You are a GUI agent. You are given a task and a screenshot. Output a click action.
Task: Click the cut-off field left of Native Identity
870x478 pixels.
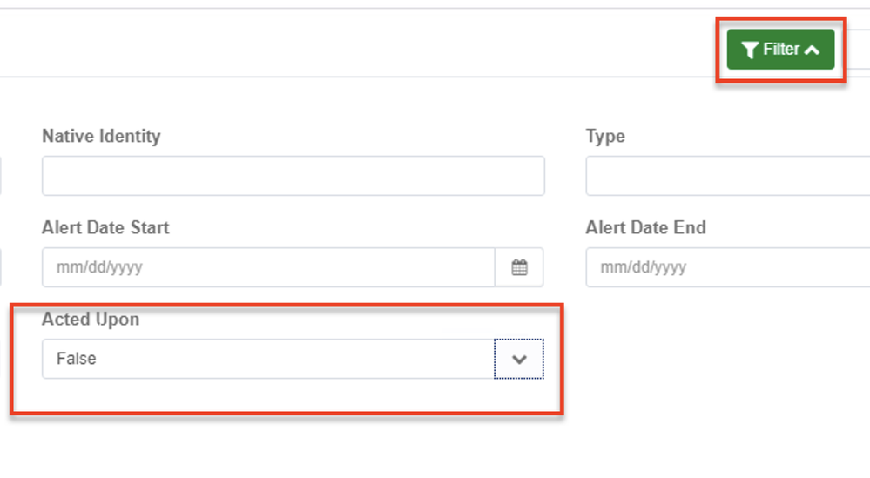point(1,176)
